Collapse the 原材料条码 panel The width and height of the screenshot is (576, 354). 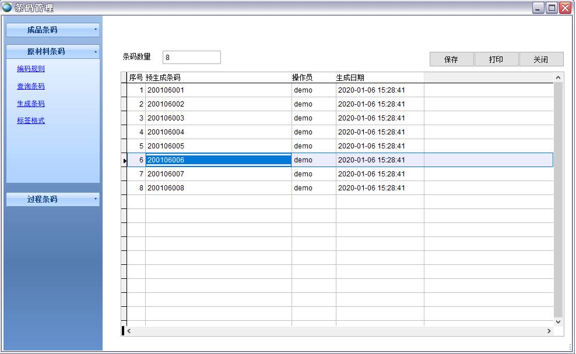point(52,51)
